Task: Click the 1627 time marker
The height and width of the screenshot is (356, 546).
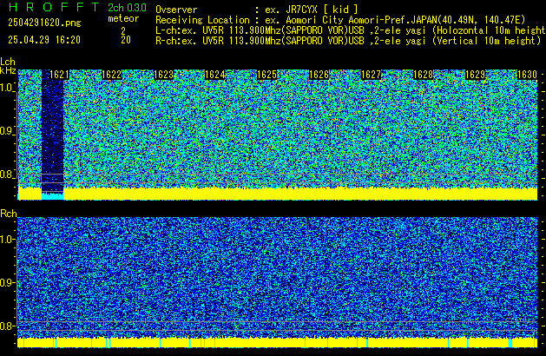Action: 372,75
